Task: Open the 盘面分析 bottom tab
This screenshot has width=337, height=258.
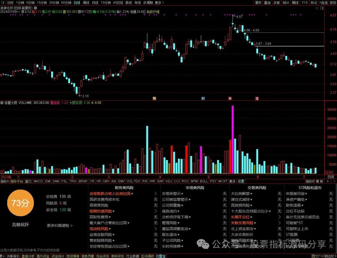Action: tap(28, 256)
